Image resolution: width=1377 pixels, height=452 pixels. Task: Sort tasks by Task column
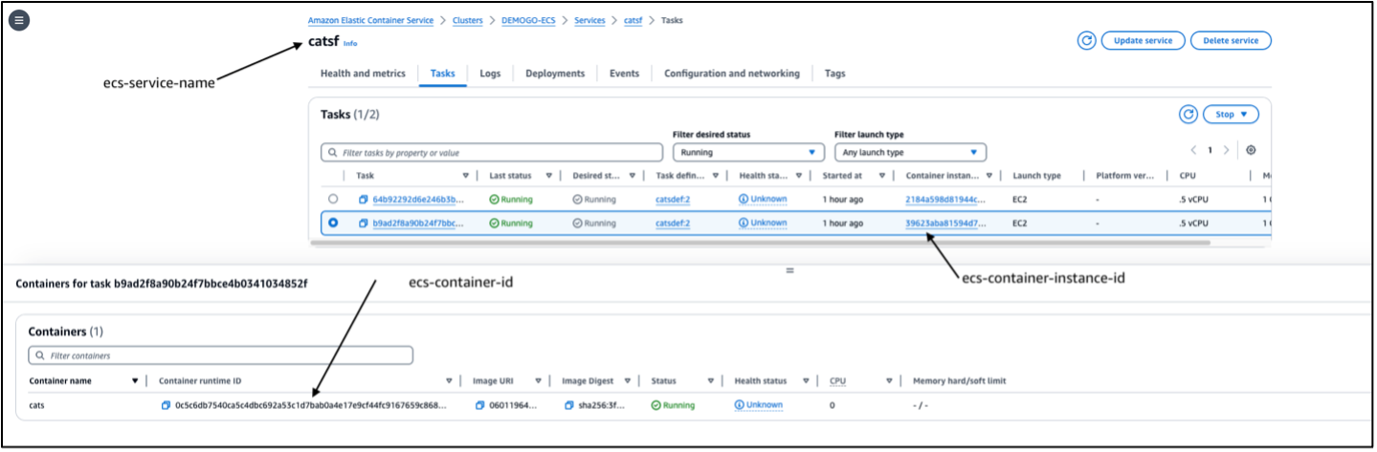point(466,176)
